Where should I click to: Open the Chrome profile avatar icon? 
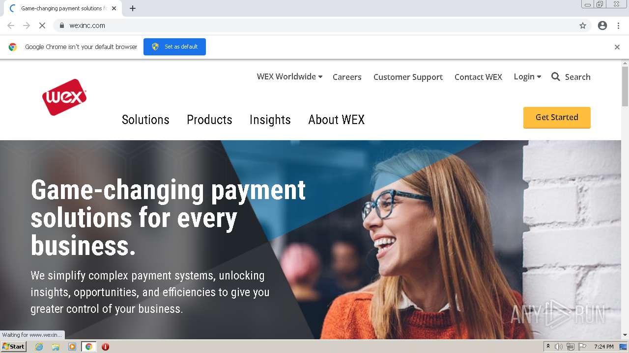click(602, 25)
